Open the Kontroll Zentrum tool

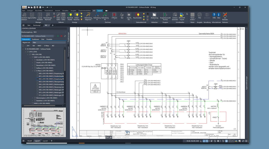(x=24, y=15)
